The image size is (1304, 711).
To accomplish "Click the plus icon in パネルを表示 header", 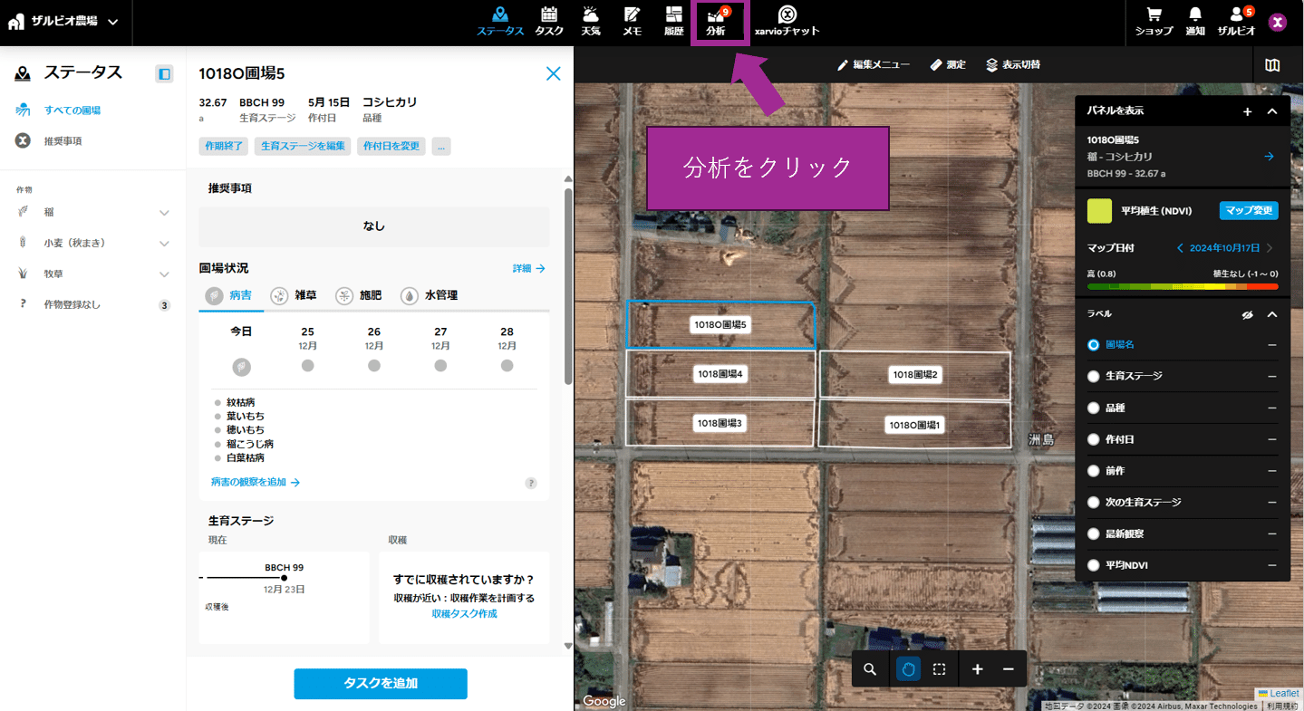I will tap(1247, 111).
